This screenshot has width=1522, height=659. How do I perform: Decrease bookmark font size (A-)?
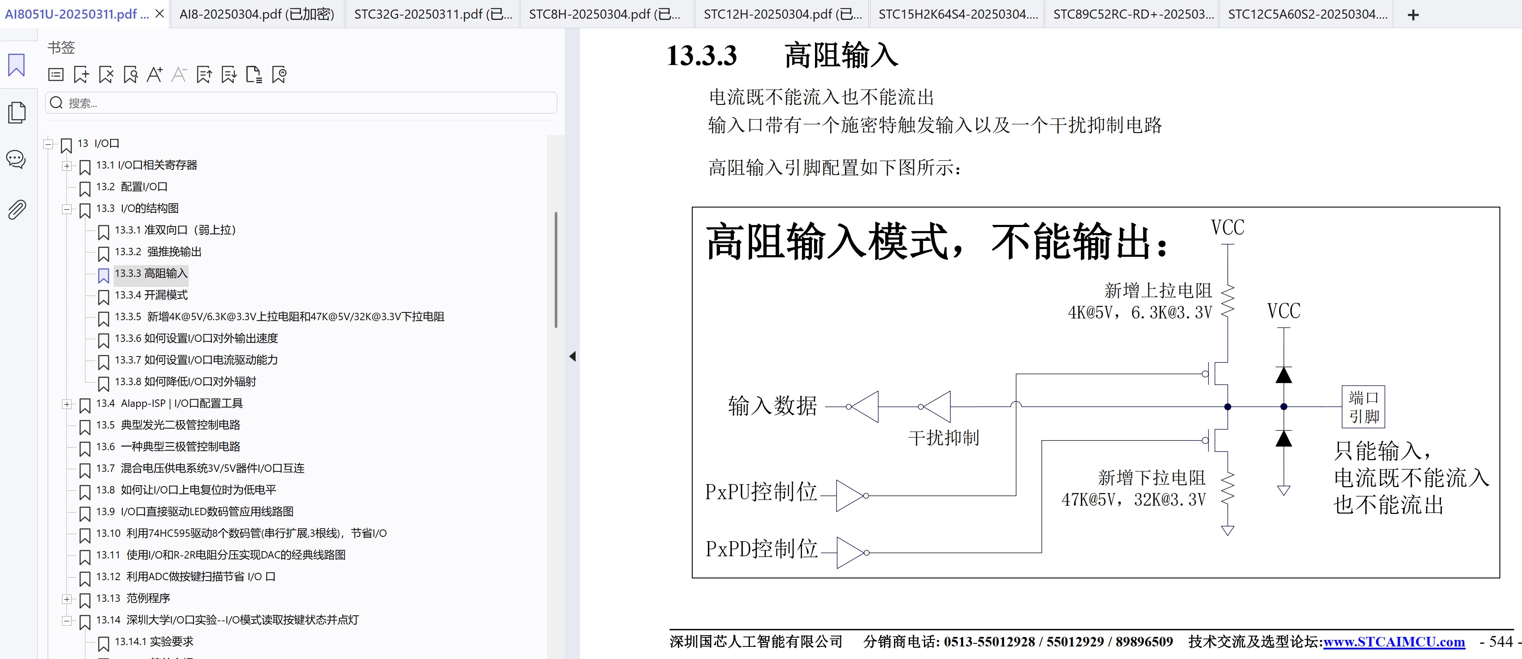click(x=179, y=75)
